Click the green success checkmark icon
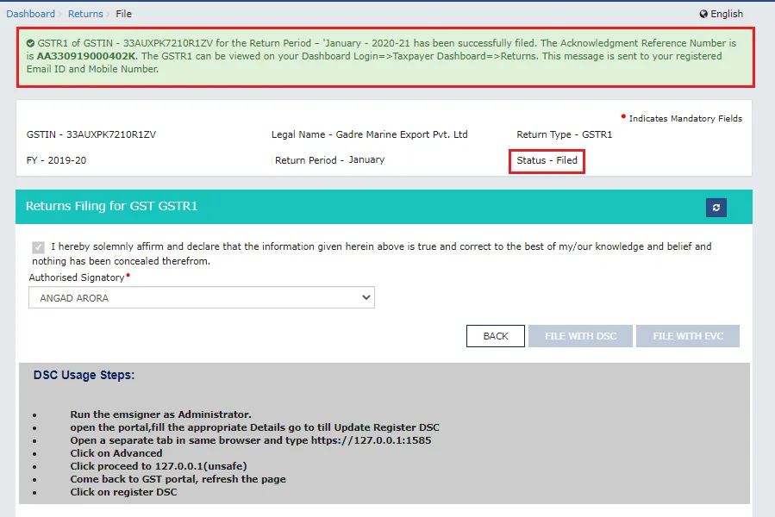The width and height of the screenshot is (775, 517). (31, 43)
